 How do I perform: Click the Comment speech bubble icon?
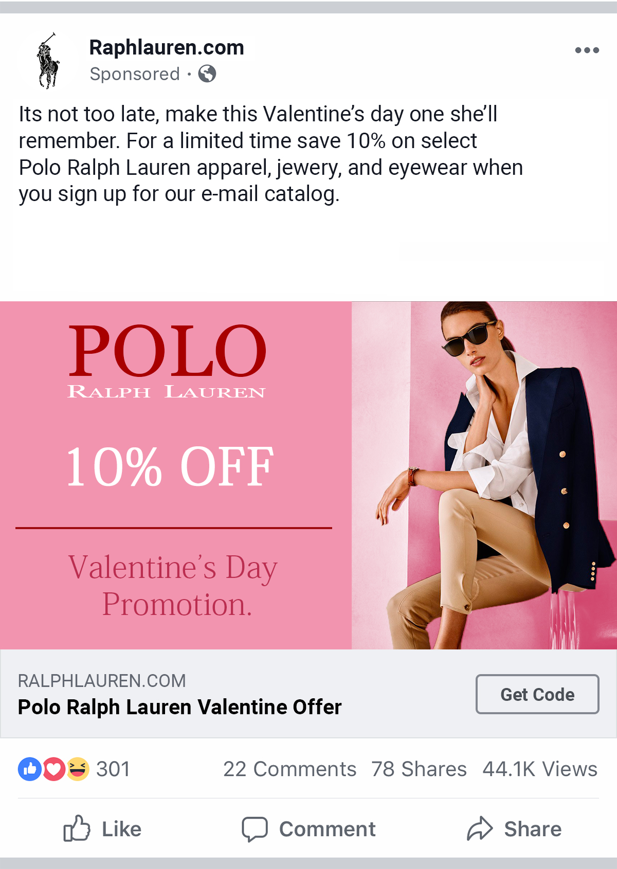255,829
